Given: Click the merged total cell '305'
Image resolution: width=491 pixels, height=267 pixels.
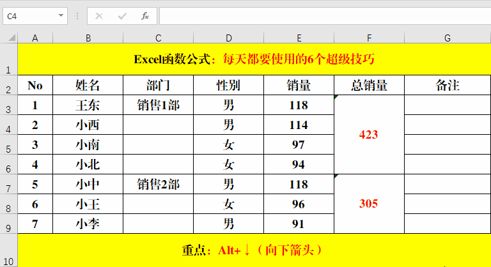Looking at the screenshot, I should [369, 204].
